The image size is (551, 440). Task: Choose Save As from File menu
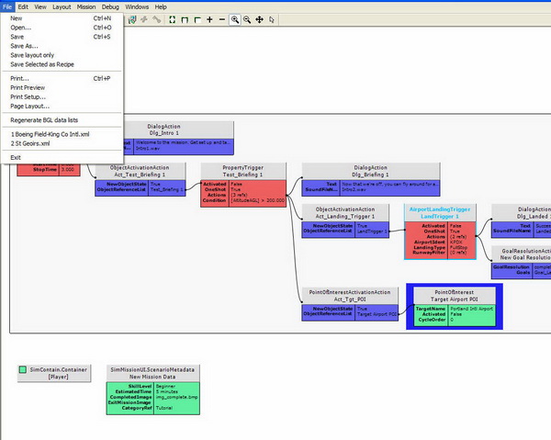point(25,46)
